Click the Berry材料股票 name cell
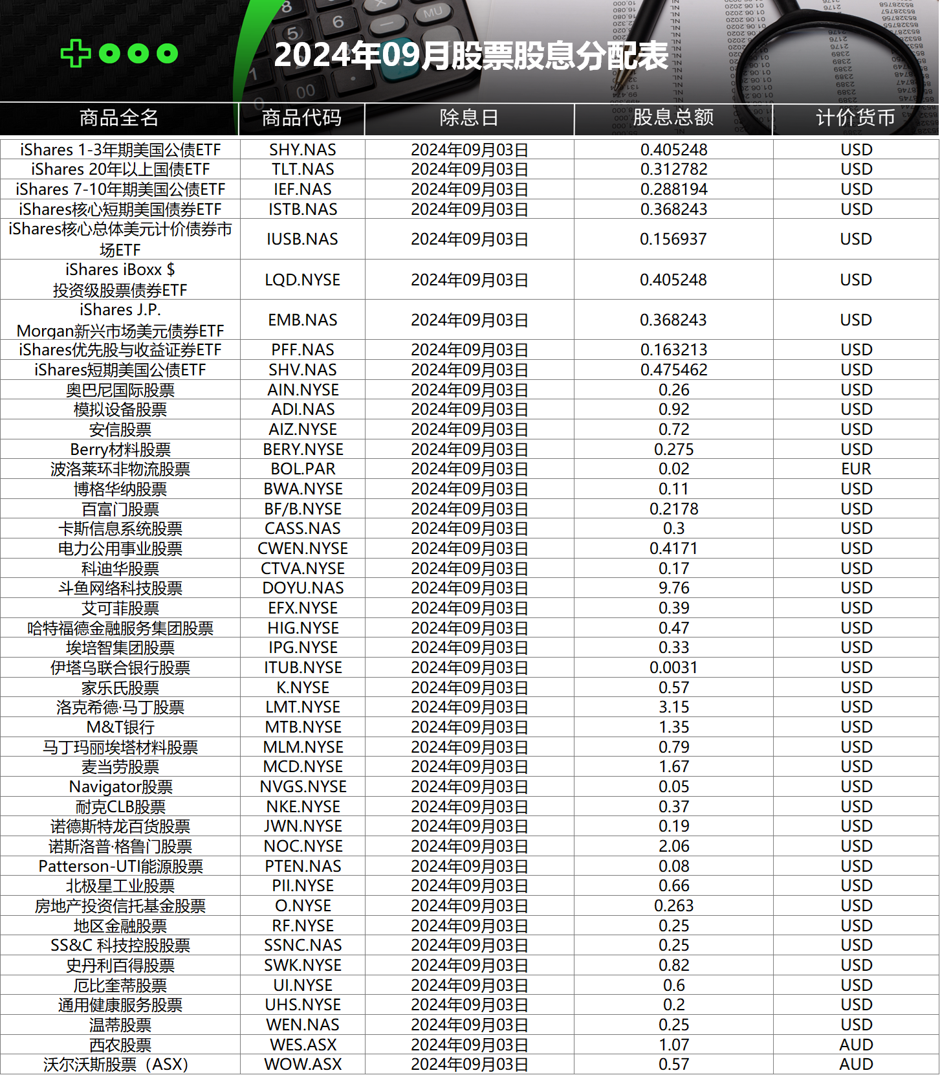Image resolution: width=940 pixels, height=1075 pixels. (x=120, y=450)
